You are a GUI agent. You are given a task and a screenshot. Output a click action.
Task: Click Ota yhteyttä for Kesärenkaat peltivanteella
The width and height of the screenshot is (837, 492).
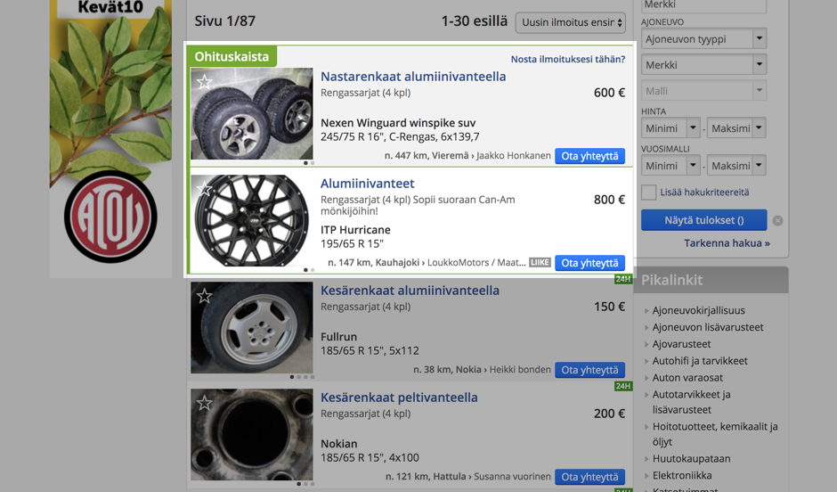coord(589,477)
